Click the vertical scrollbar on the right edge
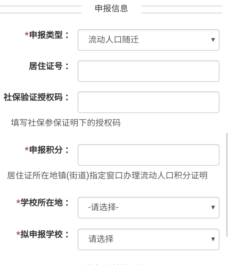229x265 pixels. coord(227,185)
